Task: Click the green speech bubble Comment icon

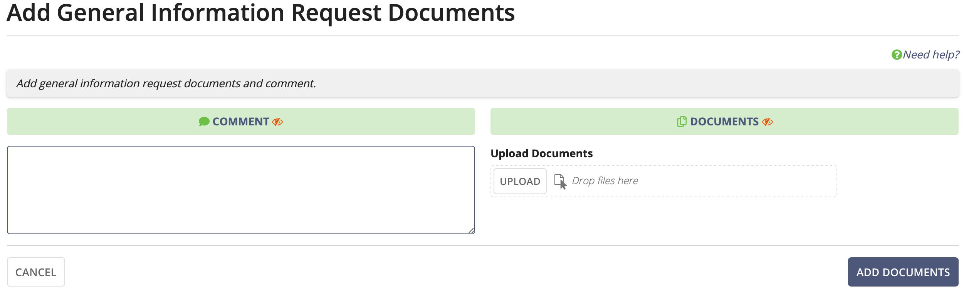Action: click(203, 122)
